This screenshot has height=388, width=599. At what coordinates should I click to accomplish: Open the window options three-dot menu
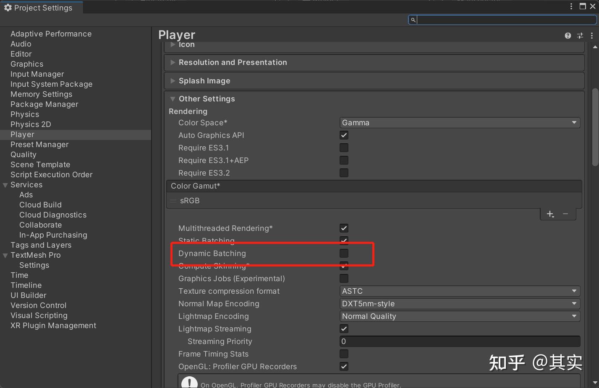(570, 6)
